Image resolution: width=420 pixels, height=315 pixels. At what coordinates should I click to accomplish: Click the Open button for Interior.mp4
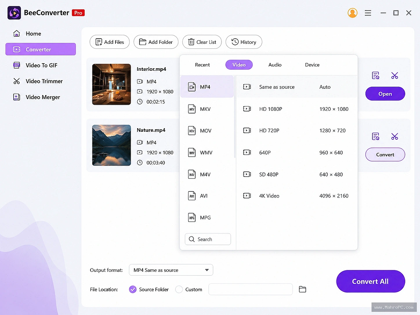tap(385, 94)
